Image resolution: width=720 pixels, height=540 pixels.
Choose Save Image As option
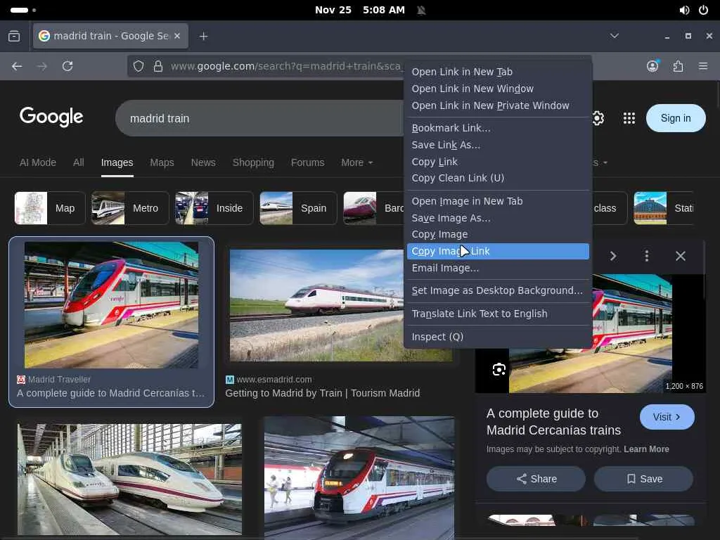498,218
